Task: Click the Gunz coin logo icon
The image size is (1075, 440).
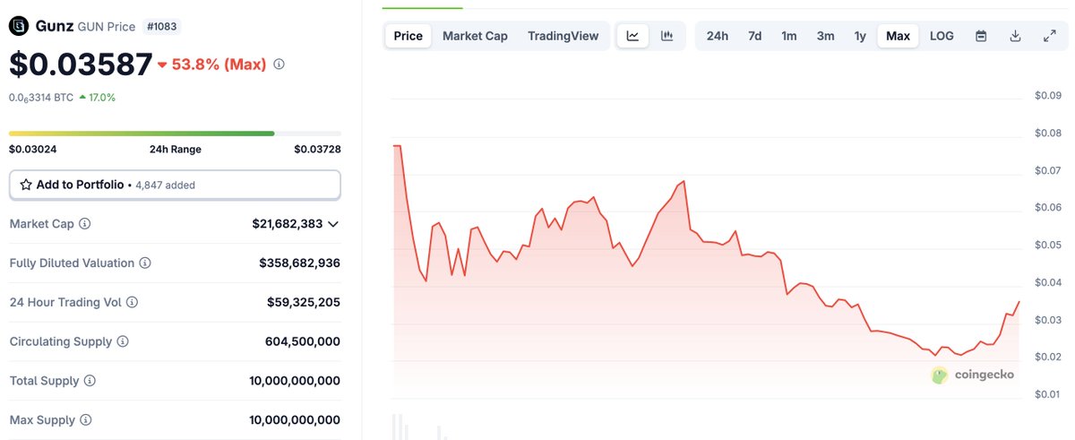Action: [19, 27]
